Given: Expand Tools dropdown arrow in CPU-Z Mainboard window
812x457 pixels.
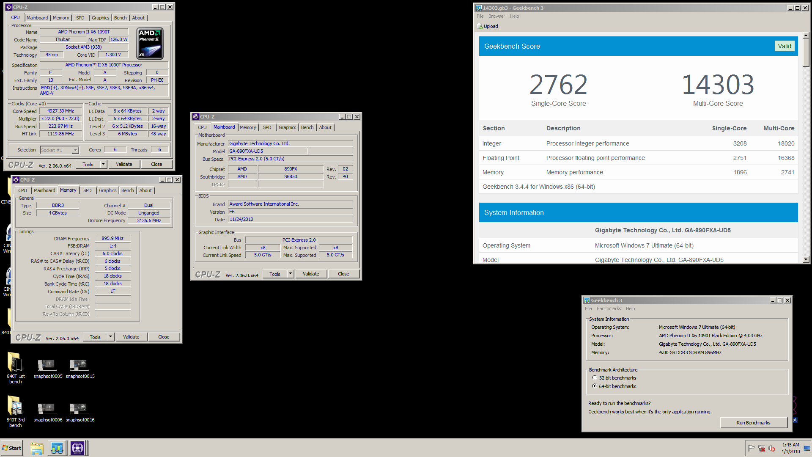Looking at the screenshot, I should pyautogui.click(x=290, y=274).
